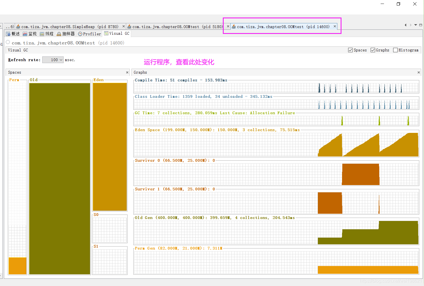The height and width of the screenshot is (286, 424).
Task: Click the Perm Gen 7.311M label
Action: [179, 248]
